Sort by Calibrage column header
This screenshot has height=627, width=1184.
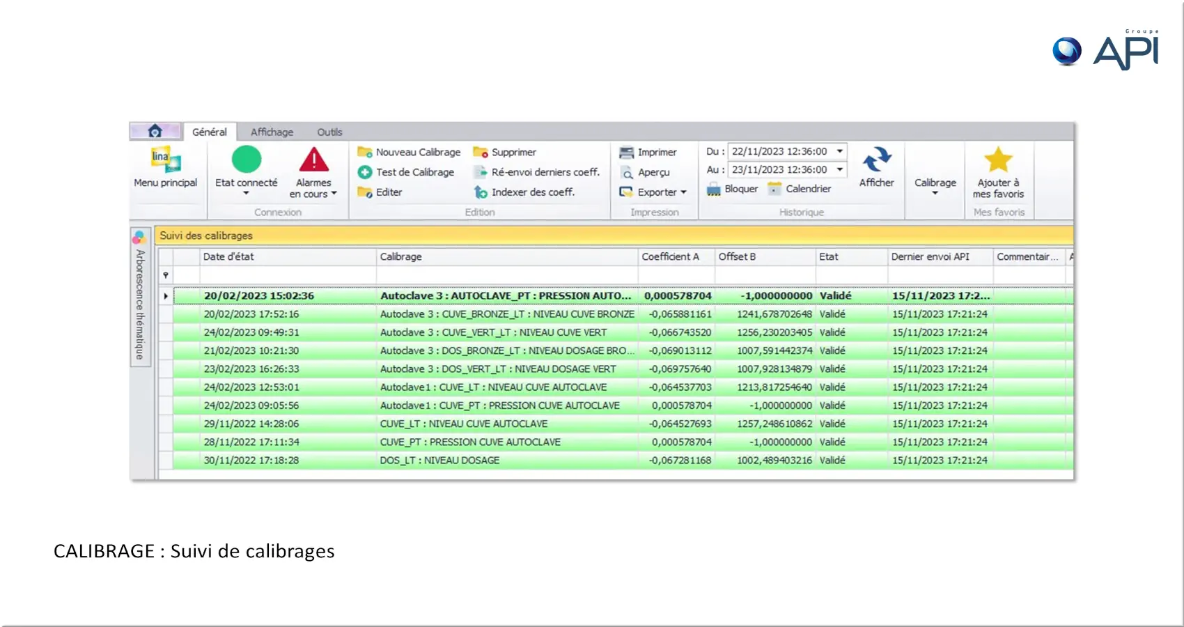click(507, 256)
